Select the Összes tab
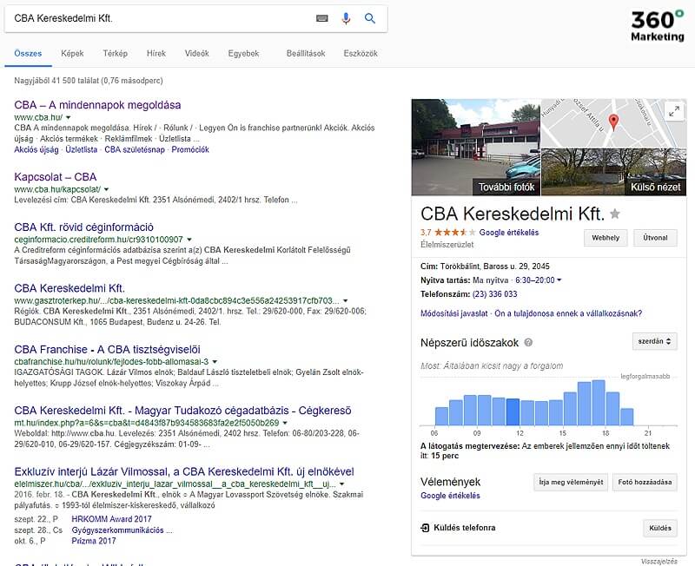This screenshot has width=695, height=566. tap(28, 54)
